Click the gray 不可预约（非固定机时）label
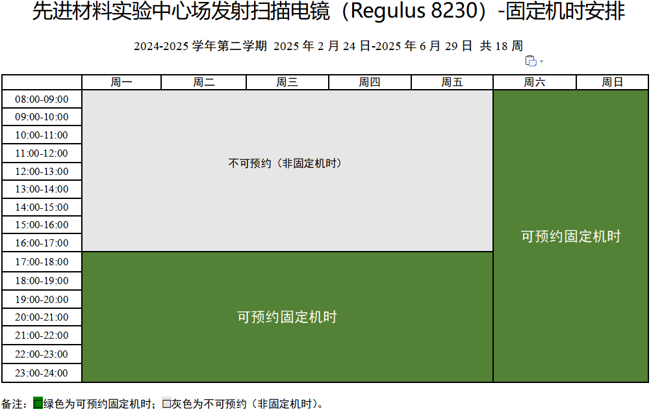The image size is (651, 409). (286, 163)
